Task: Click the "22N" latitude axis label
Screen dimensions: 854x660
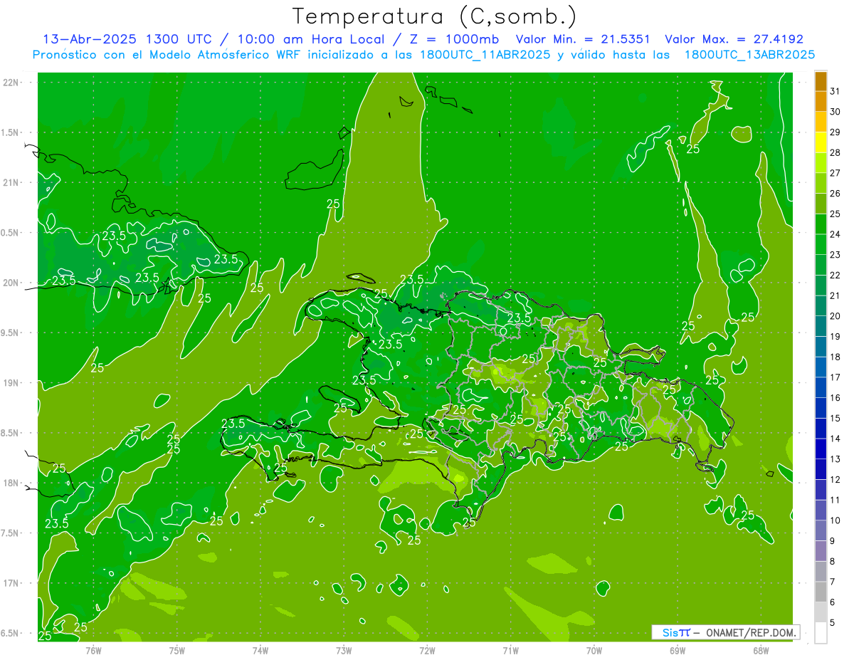Action: tap(11, 83)
